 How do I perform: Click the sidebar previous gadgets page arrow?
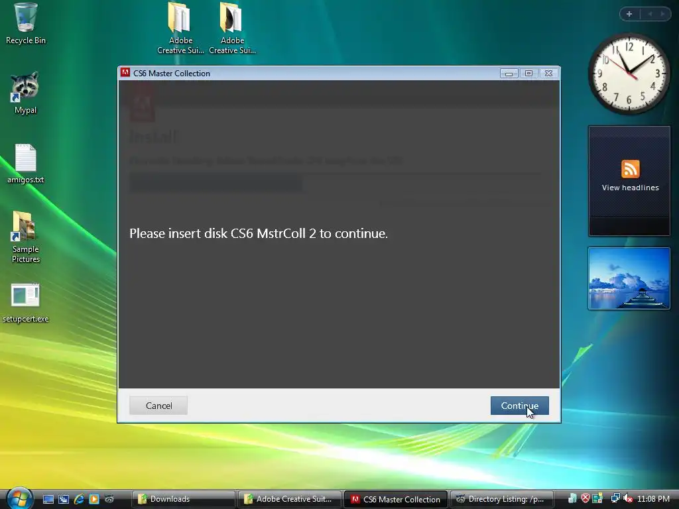click(650, 14)
